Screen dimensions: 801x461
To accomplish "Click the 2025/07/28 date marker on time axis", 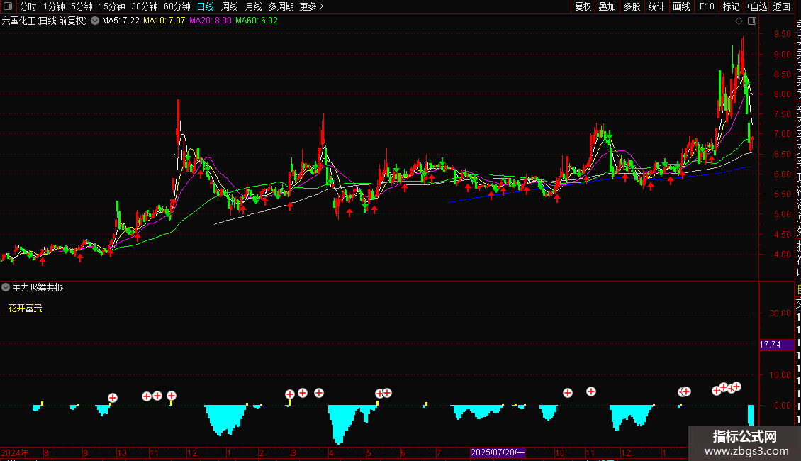I will click(x=498, y=452).
